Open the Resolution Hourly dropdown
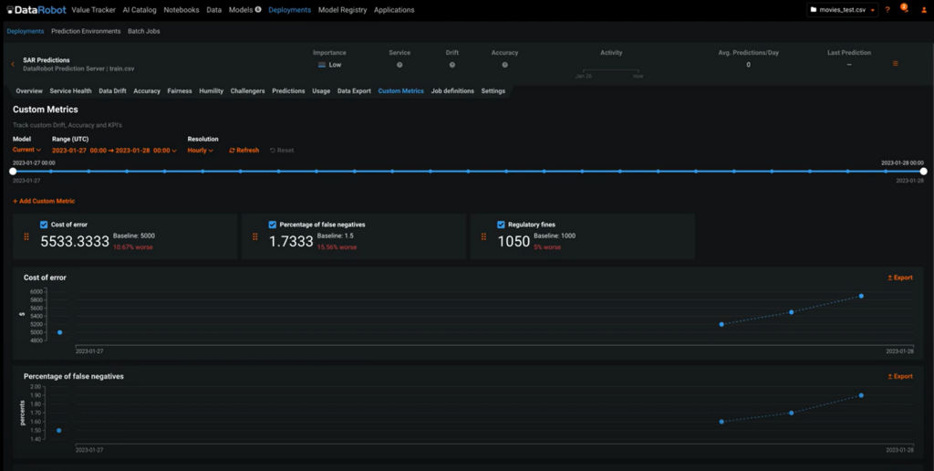The image size is (934, 471). pos(200,150)
